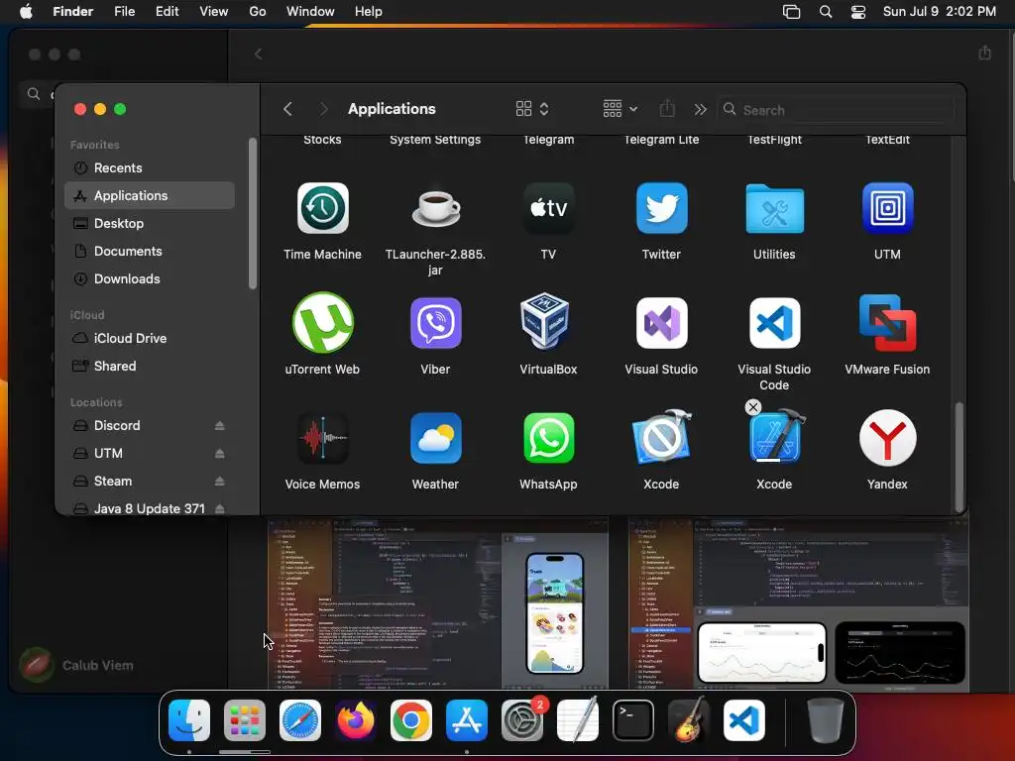
Task: Open Desktop in the sidebar
Action: (150, 223)
